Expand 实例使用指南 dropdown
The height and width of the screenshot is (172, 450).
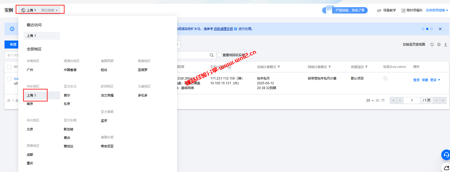[x=437, y=10]
